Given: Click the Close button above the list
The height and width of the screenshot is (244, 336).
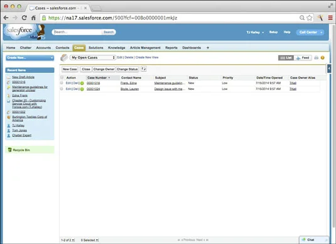Looking at the screenshot, I should pos(86,69).
